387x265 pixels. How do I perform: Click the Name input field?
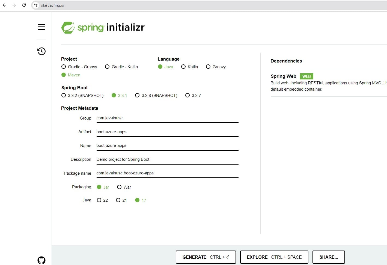pyautogui.click(x=167, y=146)
